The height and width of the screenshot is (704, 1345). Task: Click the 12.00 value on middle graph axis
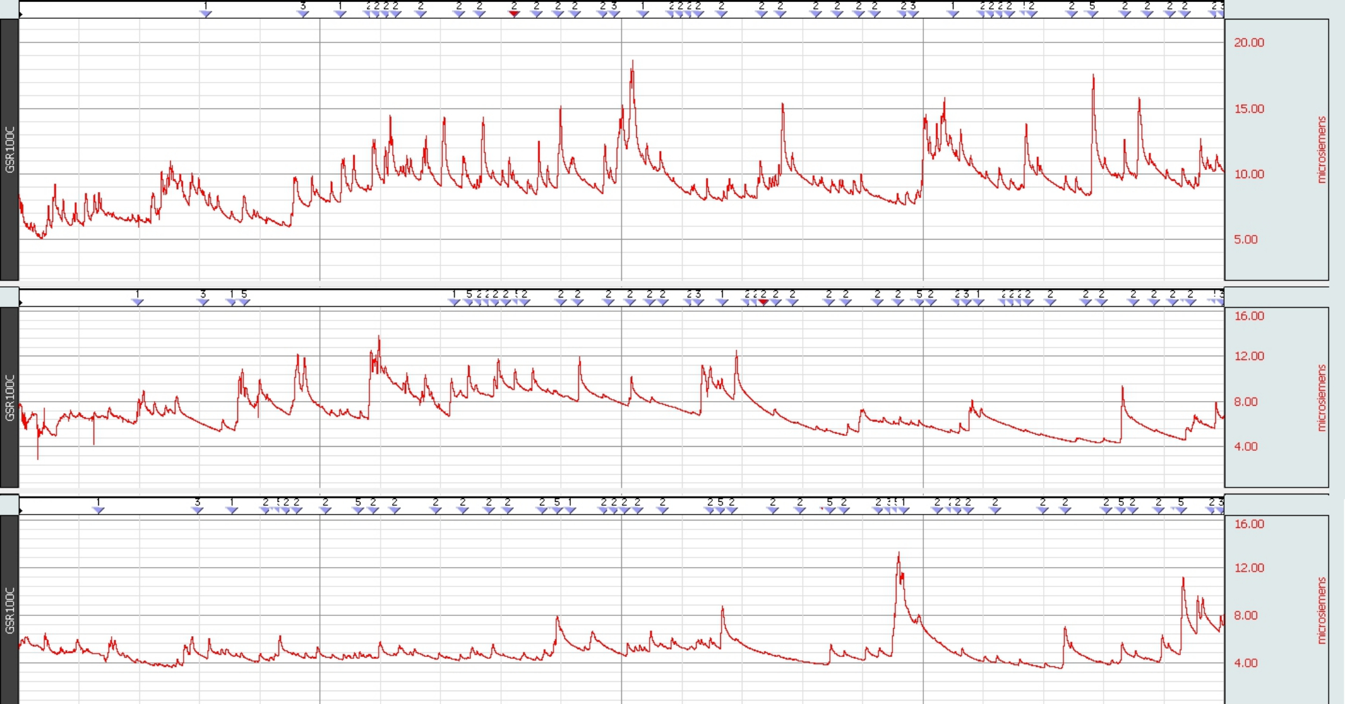1249,356
